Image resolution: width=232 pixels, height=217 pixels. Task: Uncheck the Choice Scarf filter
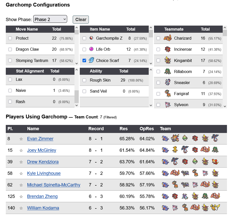pos(84,60)
